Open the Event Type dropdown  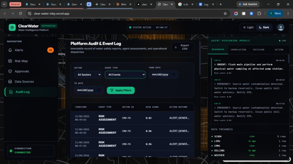click(125, 75)
